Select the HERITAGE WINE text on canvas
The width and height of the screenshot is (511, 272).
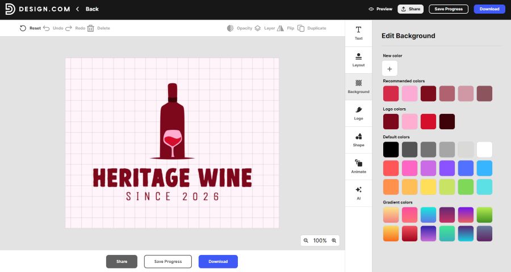coord(173,177)
